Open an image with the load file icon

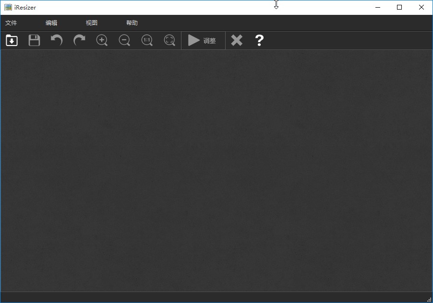pyautogui.click(x=12, y=40)
